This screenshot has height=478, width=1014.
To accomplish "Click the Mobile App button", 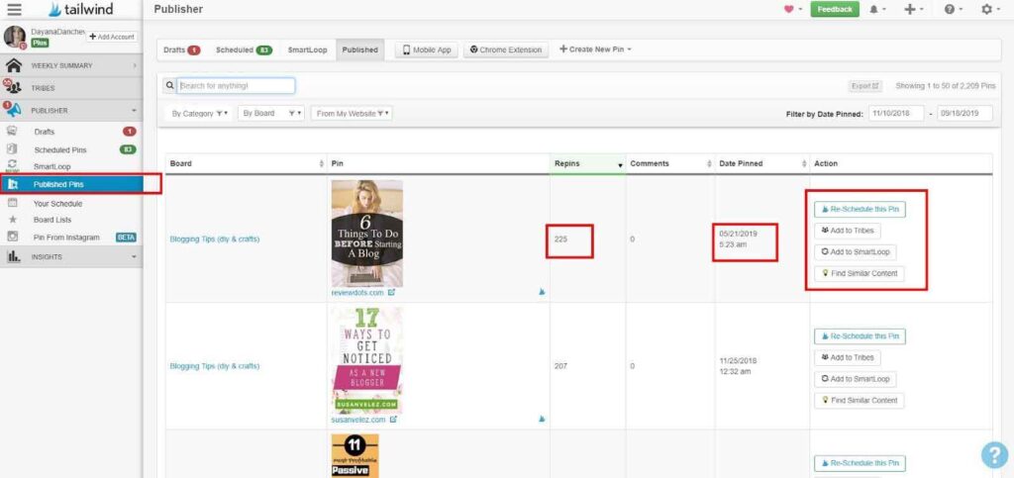I will (x=427, y=49).
